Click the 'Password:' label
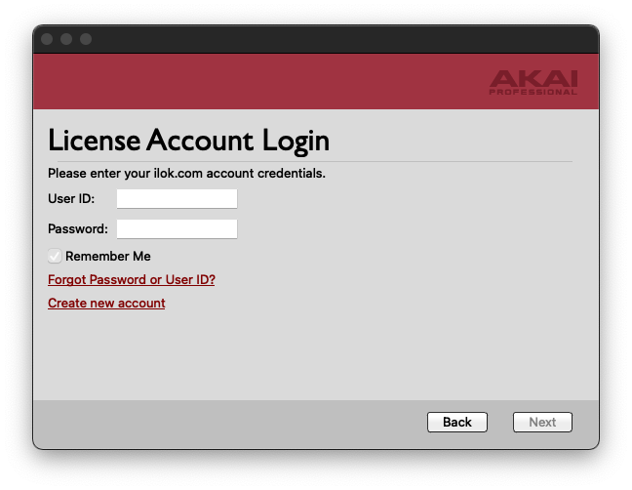This screenshot has height=490, width=632. point(78,229)
